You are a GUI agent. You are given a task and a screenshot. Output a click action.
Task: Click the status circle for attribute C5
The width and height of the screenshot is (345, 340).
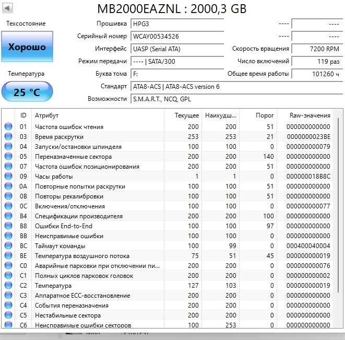(8, 315)
